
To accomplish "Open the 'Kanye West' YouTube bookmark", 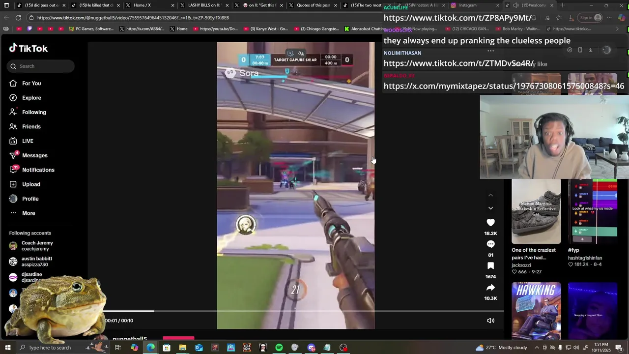I will point(266,29).
